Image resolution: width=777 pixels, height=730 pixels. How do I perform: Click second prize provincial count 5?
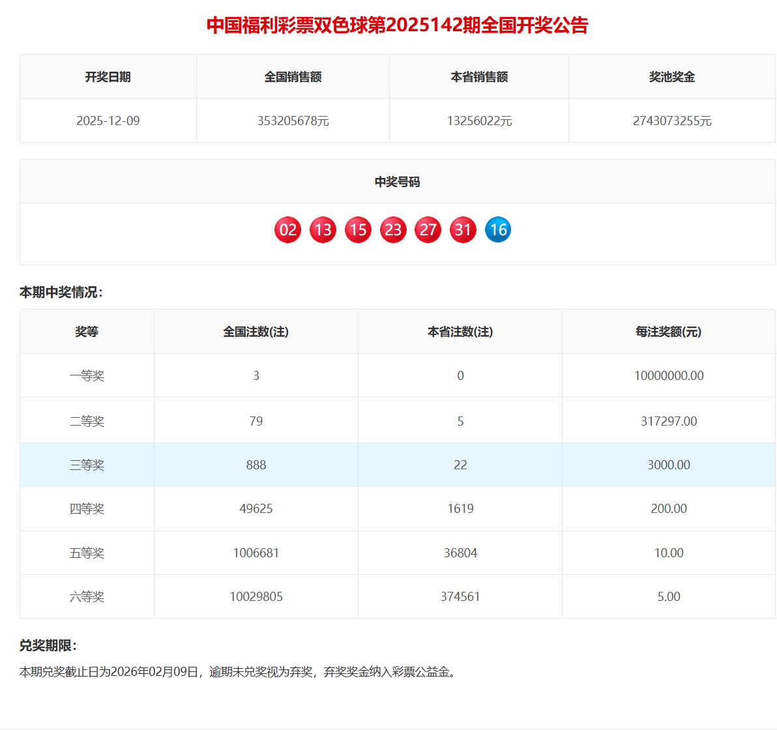click(x=460, y=421)
